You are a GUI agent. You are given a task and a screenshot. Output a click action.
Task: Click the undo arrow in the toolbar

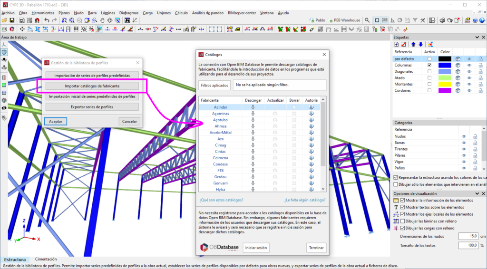click(46, 20)
